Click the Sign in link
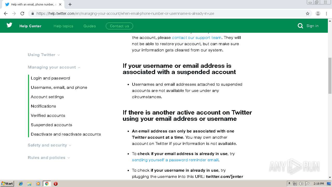The height and width of the screenshot is (187, 332). click(x=312, y=26)
